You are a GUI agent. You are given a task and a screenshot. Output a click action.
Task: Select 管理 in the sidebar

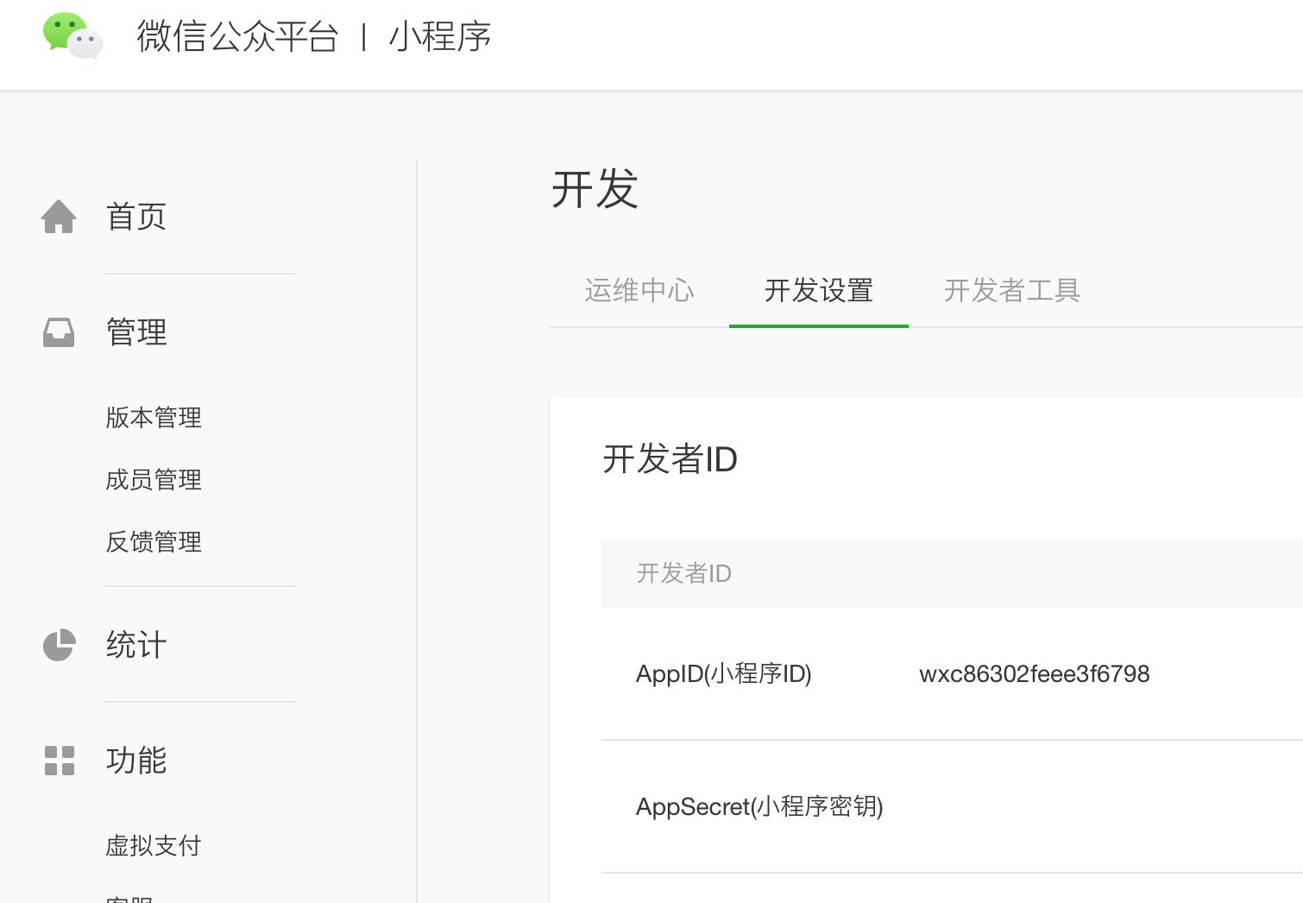(x=135, y=332)
